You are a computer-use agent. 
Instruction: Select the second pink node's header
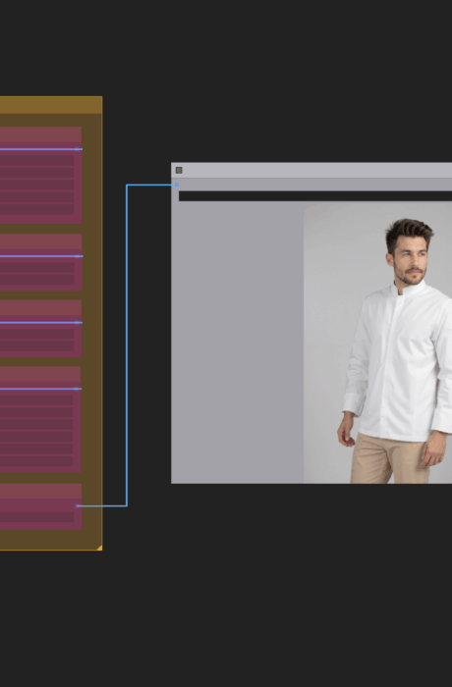coord(41,241)
